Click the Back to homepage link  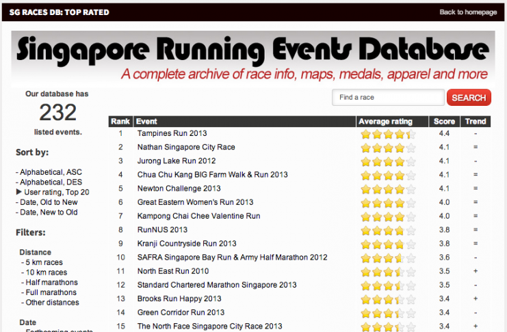pos(468,12)
